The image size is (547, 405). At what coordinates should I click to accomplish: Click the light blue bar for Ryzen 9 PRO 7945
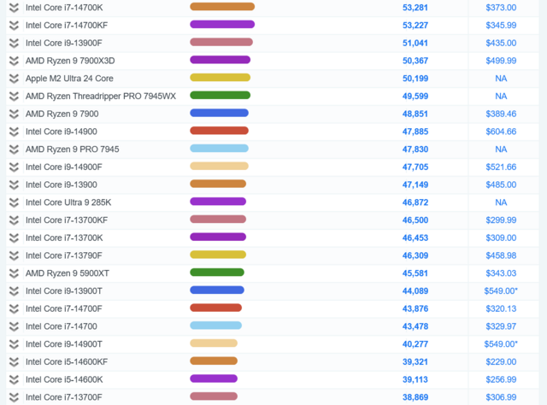tap(219, 149)
